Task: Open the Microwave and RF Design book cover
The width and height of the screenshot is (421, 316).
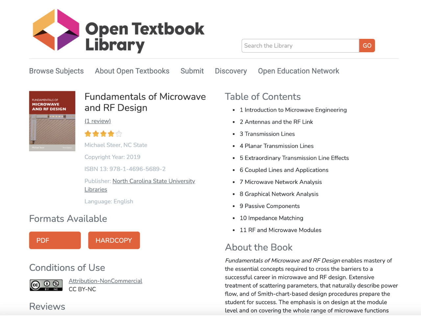Action: pyautogui.click(x=52, y=121)
